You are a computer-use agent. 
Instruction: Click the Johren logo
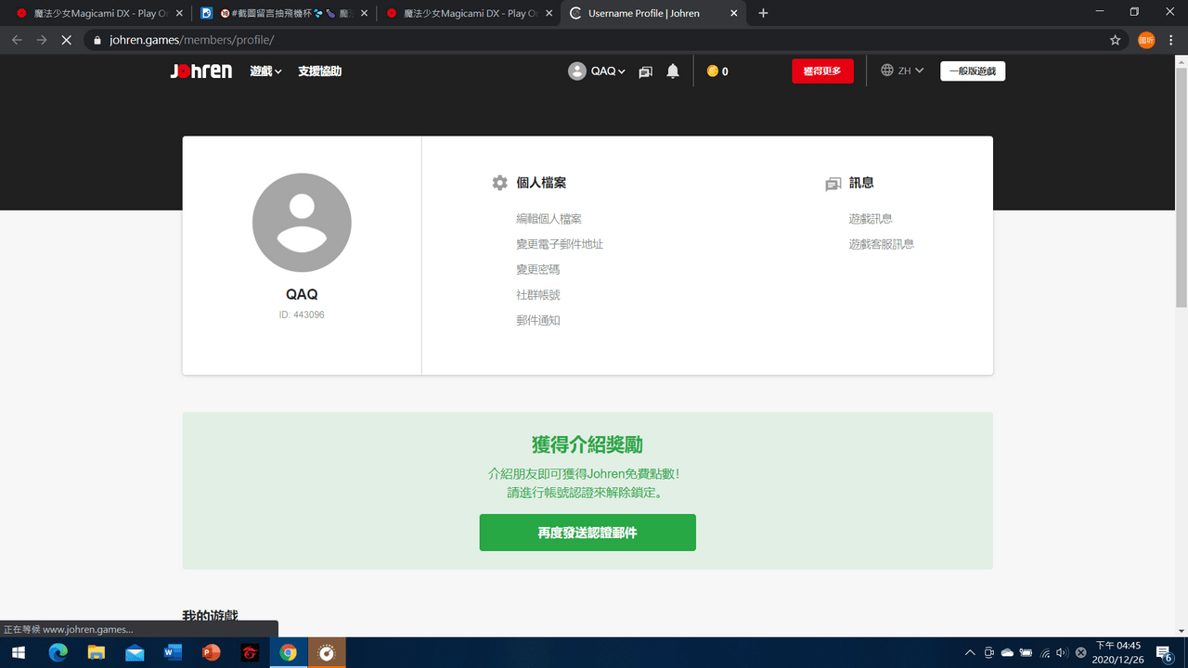201,71
